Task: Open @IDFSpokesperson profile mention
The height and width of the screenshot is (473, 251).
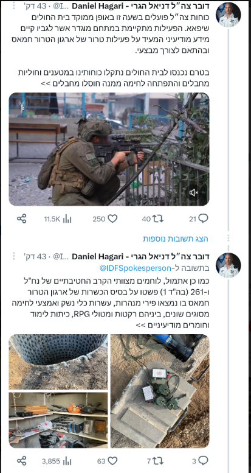Action: point(136,268)
